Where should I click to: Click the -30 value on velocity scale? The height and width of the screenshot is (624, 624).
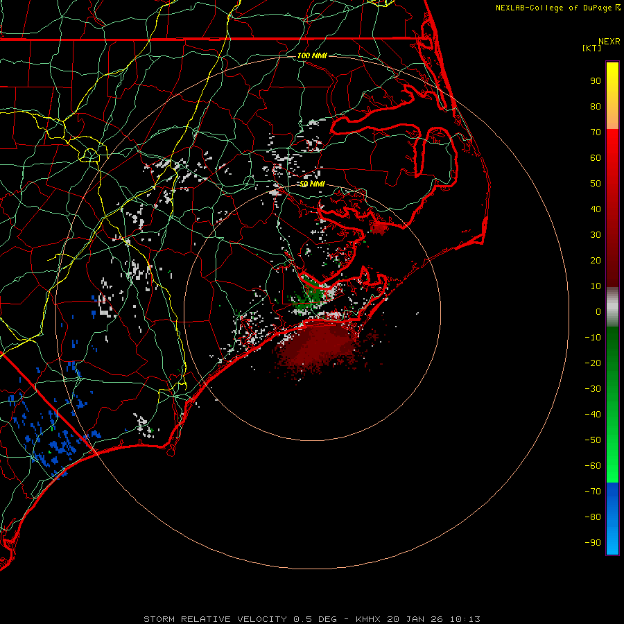pyautogui.click(x=593, y=389)
